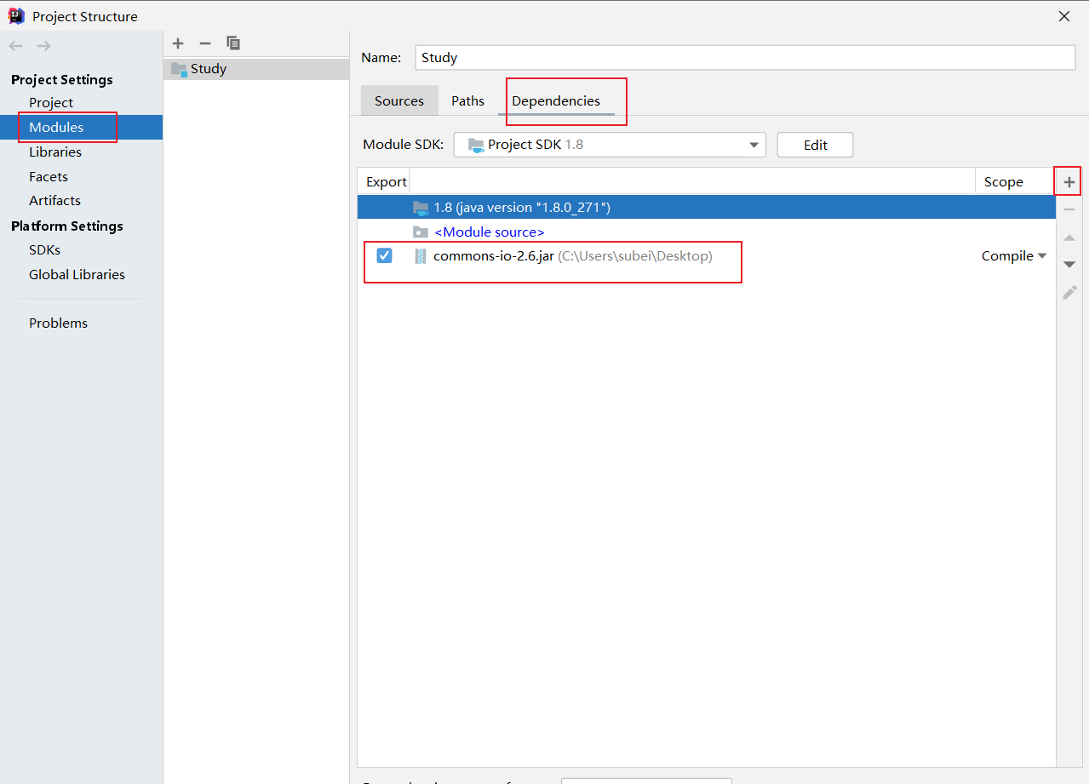Screen dimensions: 1089x784
Task: Add a dependency with the plus icon
Action: (1069, 182)
